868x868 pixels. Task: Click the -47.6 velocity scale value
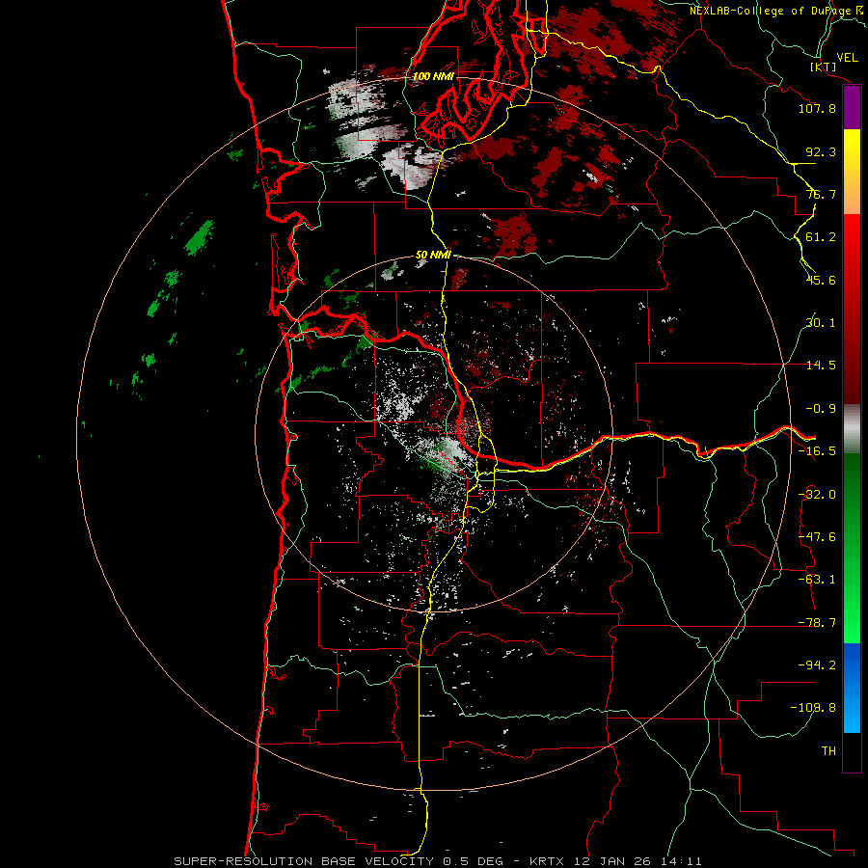point(817,537)
